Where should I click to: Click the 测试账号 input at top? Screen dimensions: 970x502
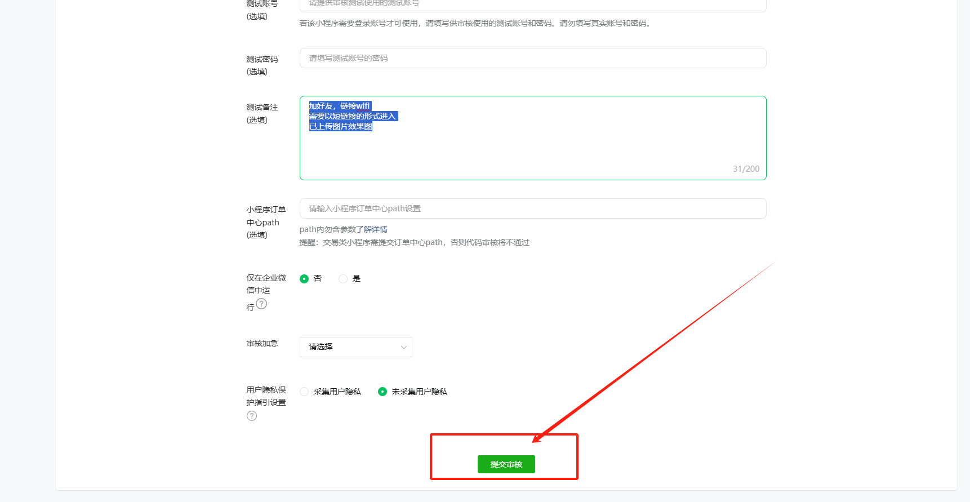(532, 5)
